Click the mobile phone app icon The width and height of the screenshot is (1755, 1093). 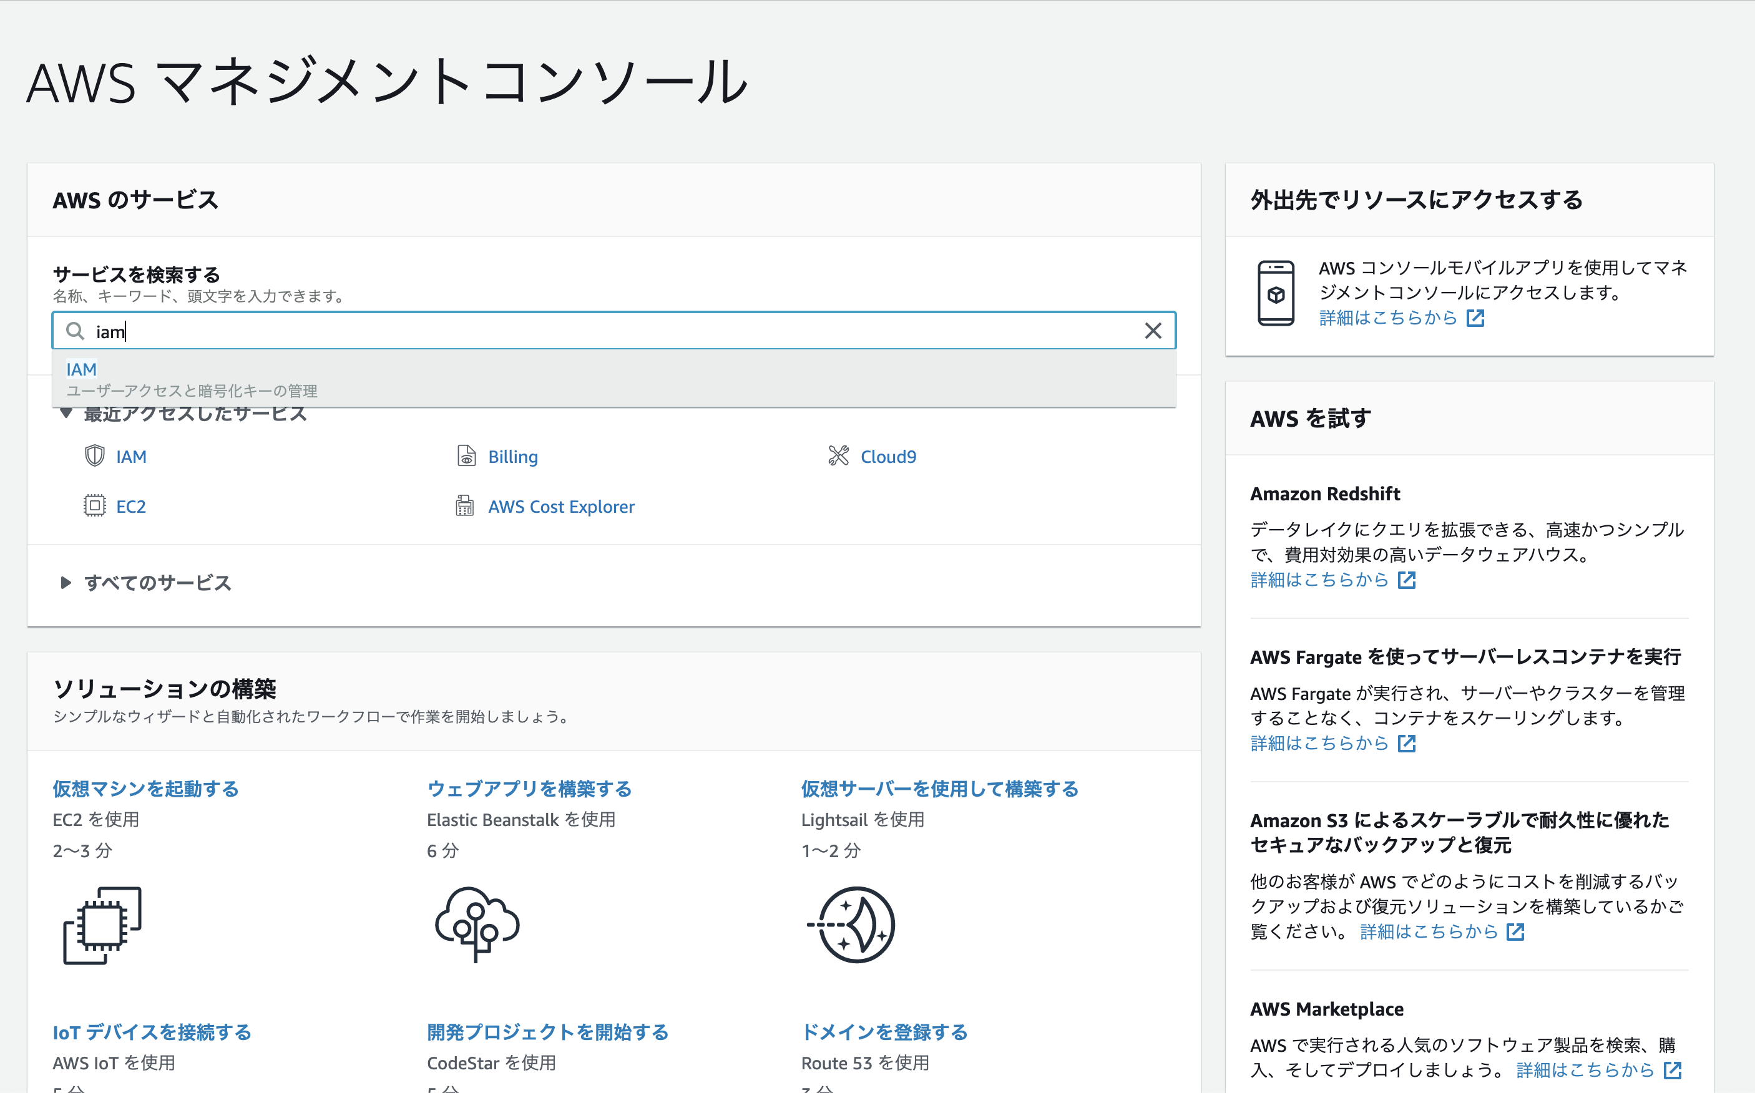click(1276, 293)
